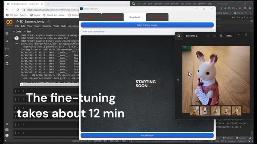Screen dimensions: 257x144
Task: Click photo viewer zoom in magnifier
Action: point(221,36)
